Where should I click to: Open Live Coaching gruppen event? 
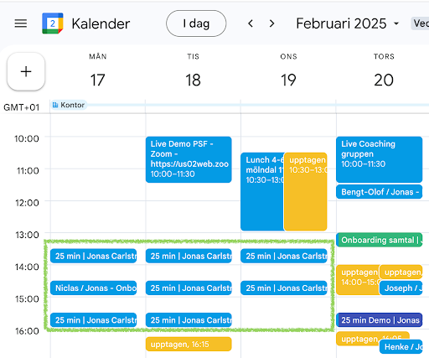(379, 159)
